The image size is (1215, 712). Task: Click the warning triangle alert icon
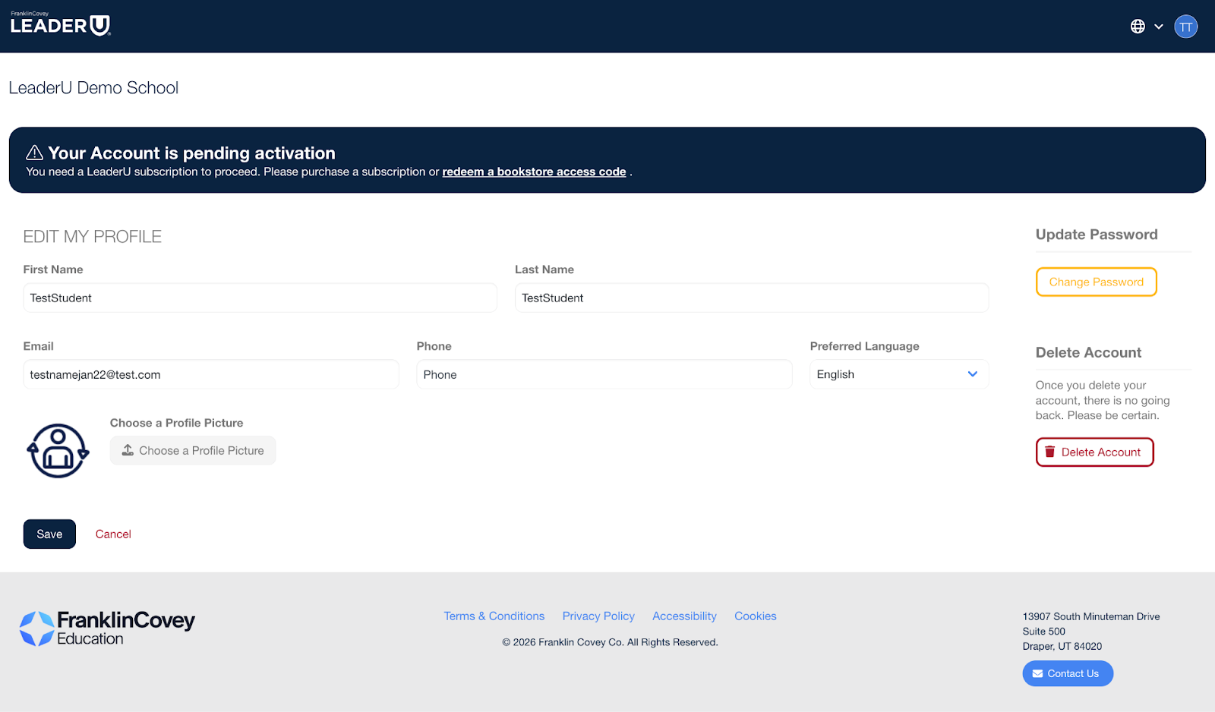[x=35, y=153]
